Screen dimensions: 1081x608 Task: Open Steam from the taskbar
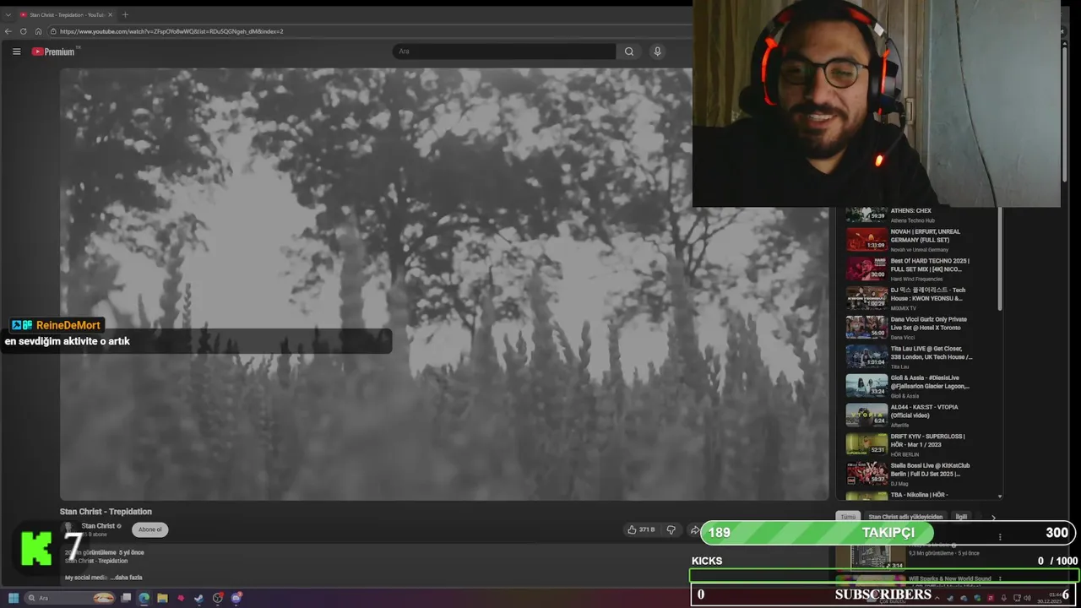pyautogui.click(x=198, y=598)
